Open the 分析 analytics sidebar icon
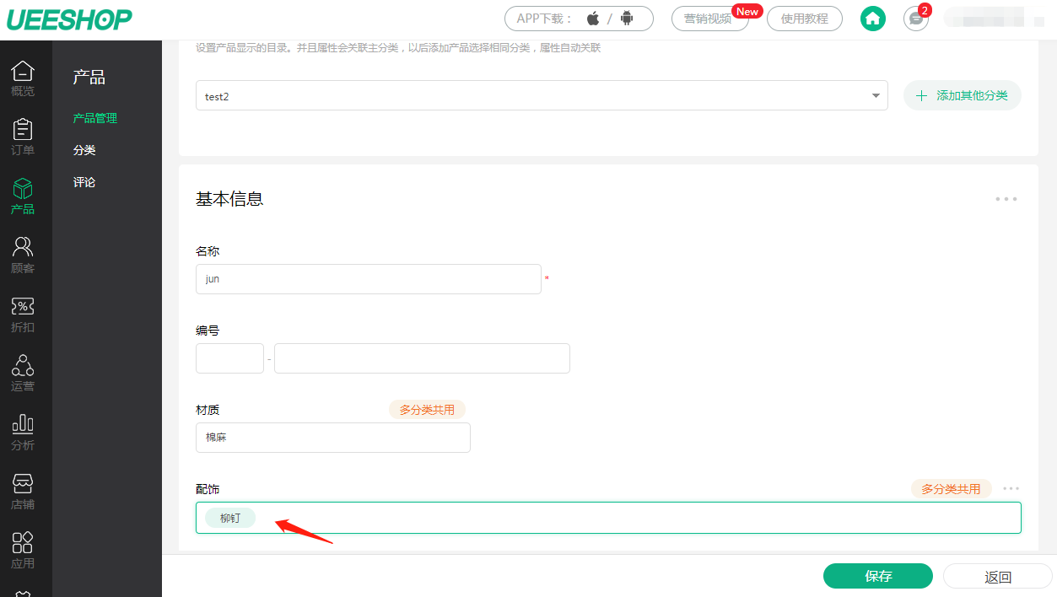The image size is (1057, 597). 23,433
